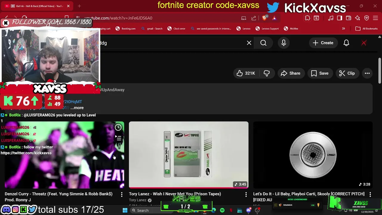Open Leo AI sparkle icon
This screenshot has height=215, width=382.
click(358, 18)
